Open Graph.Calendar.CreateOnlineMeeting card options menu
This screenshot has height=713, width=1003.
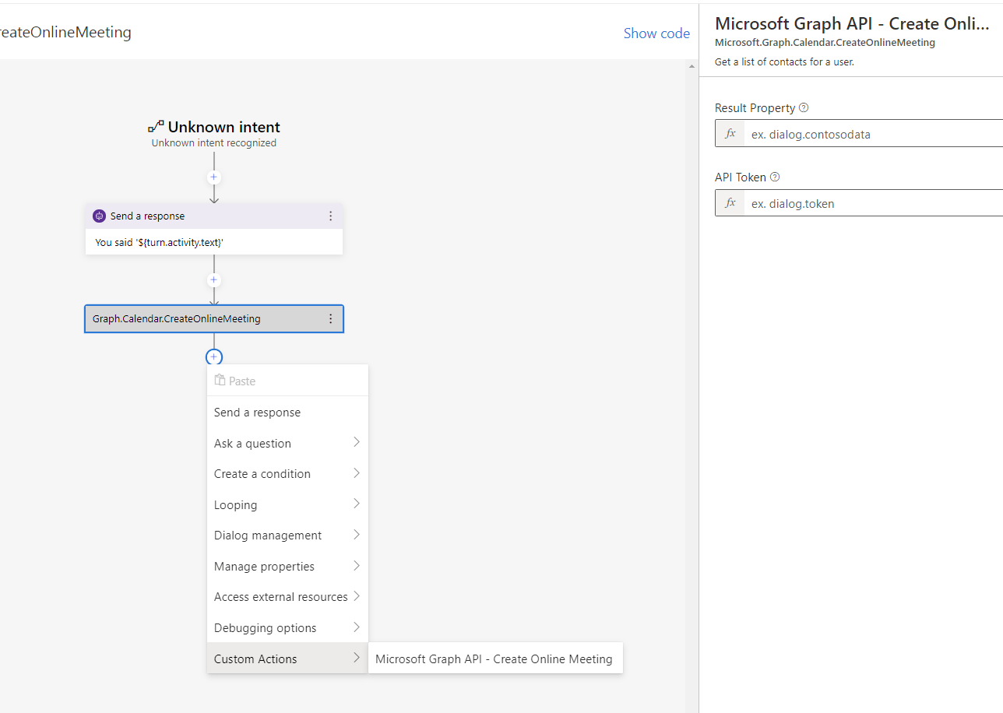[330, 318]
